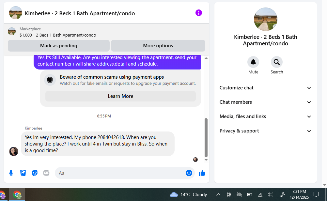Search in conversation with magnifier icon
Image resolution: width=327 pixels, height=201 pixels.
point(277,62)
